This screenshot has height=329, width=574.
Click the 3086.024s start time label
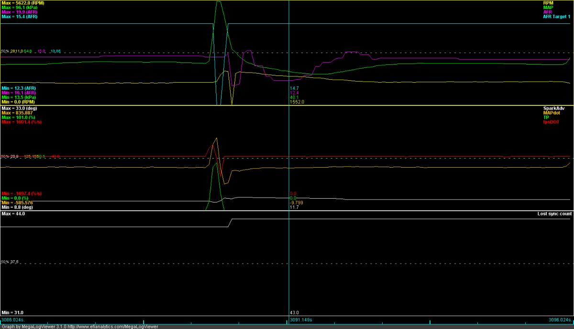coord(13,320)
